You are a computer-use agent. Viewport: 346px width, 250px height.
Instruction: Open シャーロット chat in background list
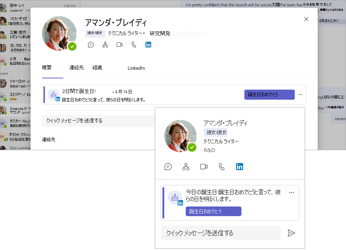tap(16, 84)
